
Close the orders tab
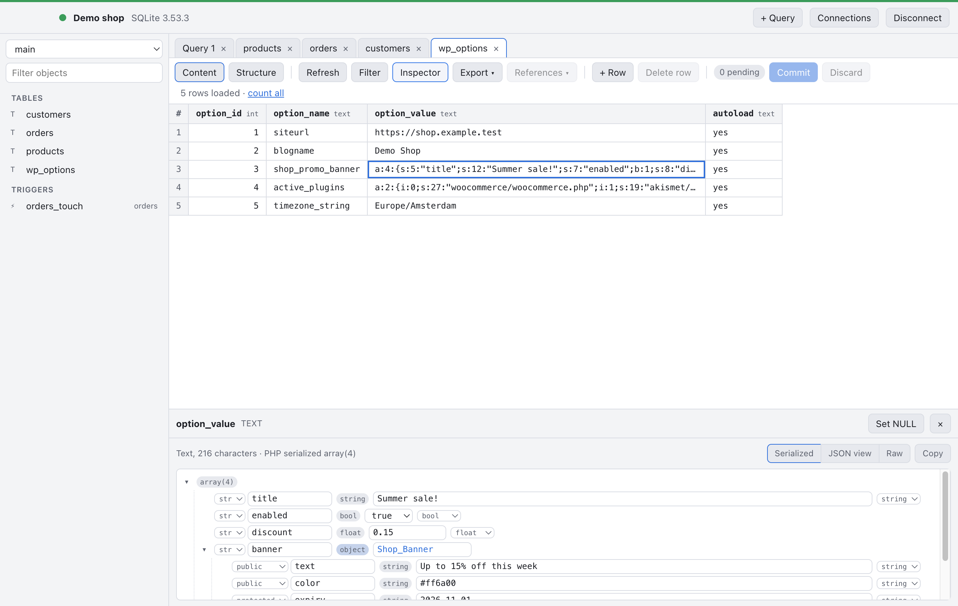pos(346,49)
